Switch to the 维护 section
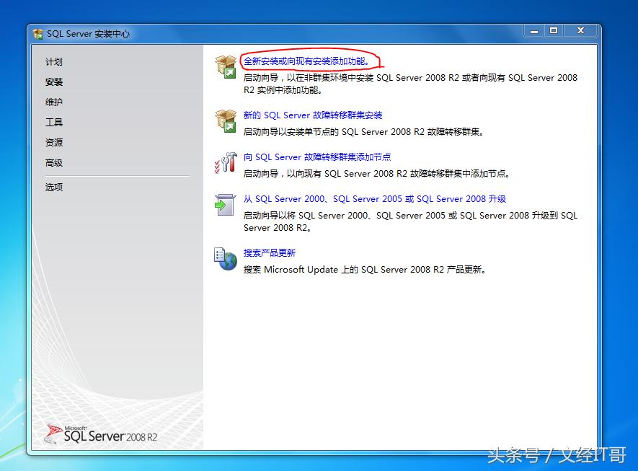This screenshot has width=638, height=471. pyautogui.click(x=54, y=102)
